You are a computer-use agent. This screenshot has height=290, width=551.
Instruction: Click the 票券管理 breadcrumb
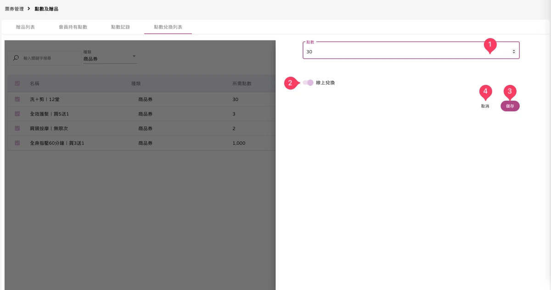[14, 9]
